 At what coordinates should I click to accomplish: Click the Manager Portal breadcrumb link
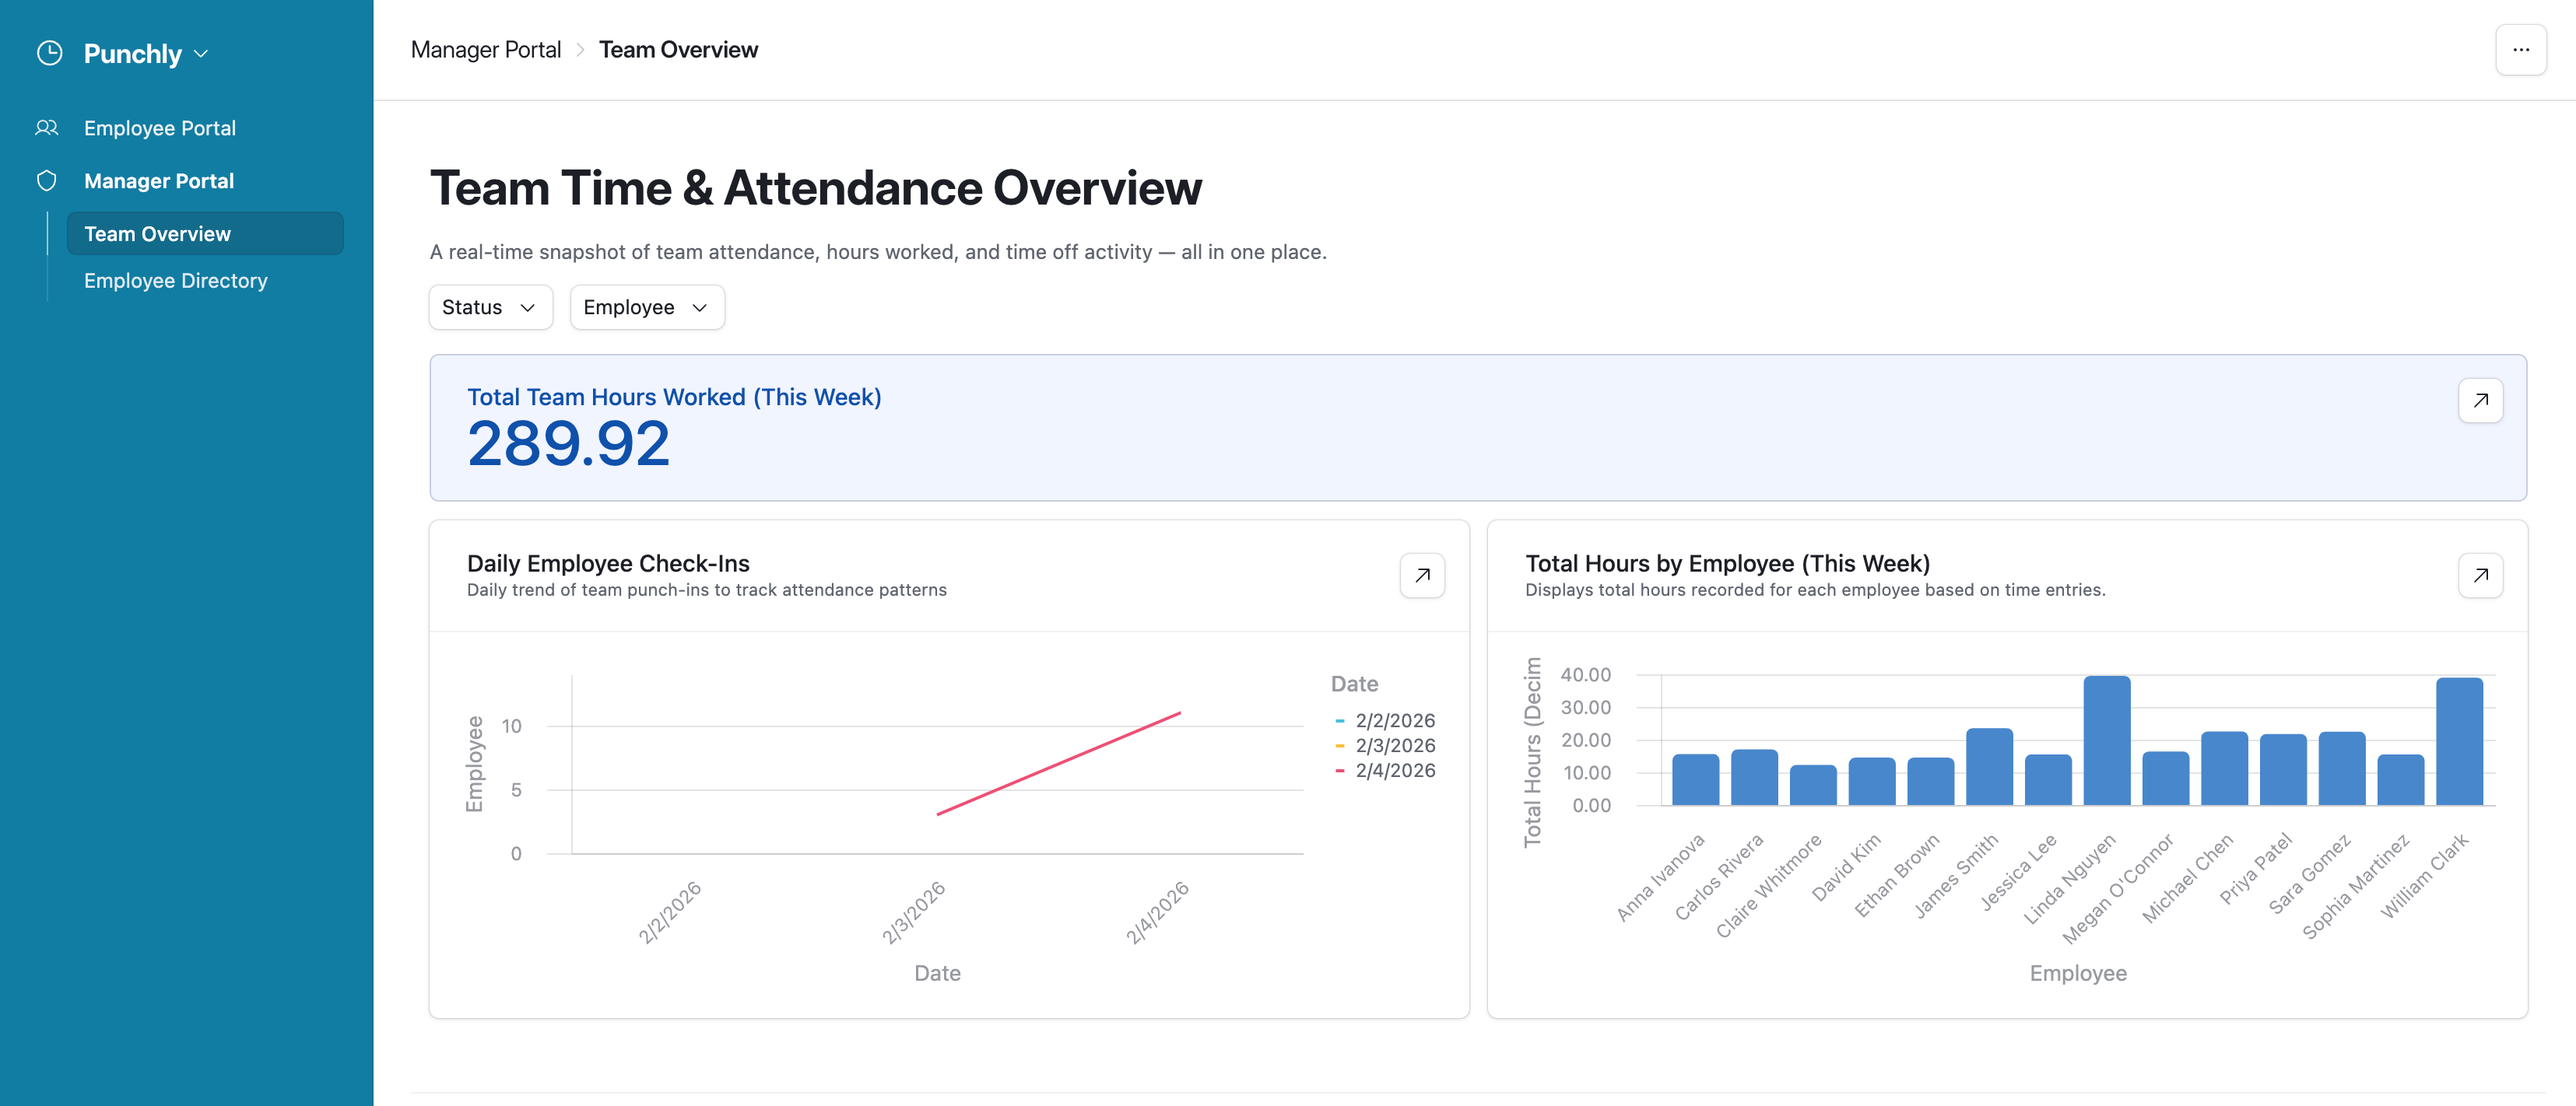tap(486, 50)
